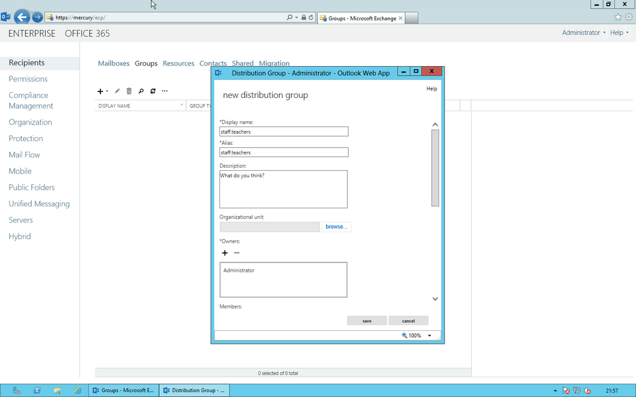The image size is (636, 397).
Task: Click the dialog vertical scrollbar thumb
Action: tap(435, 168)
